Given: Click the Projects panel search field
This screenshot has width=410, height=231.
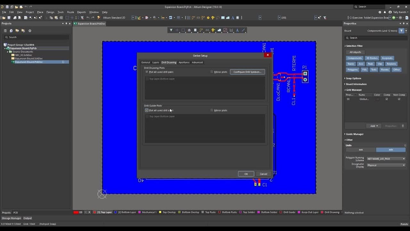Looking at the screenshot, I should pos(36,37).
